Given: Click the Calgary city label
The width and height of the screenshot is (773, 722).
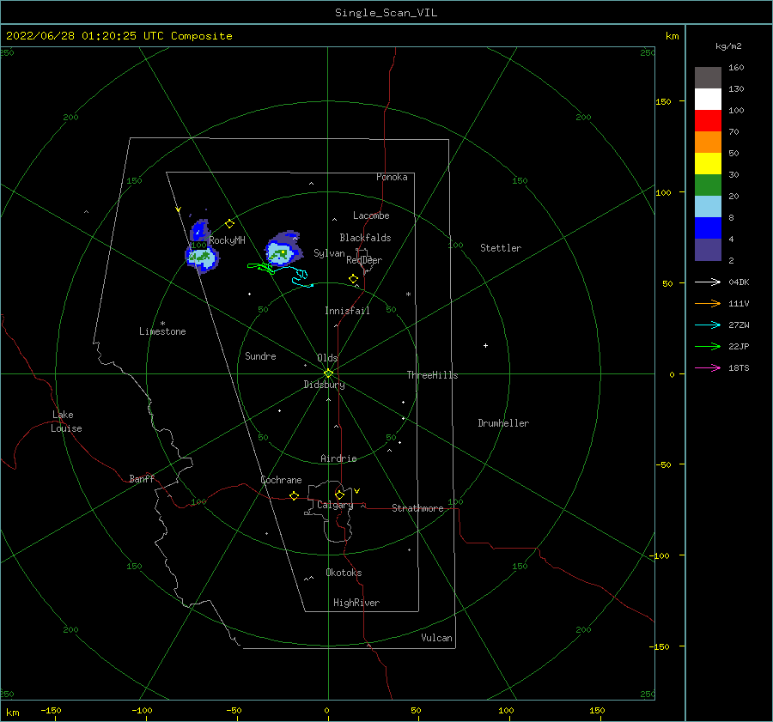Looking at the screenshot, I should point(335,505).
